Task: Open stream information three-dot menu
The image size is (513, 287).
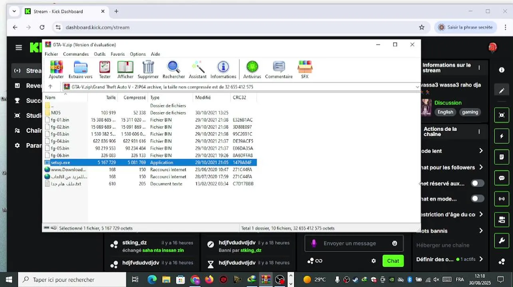Action: (x=479, y=68)
